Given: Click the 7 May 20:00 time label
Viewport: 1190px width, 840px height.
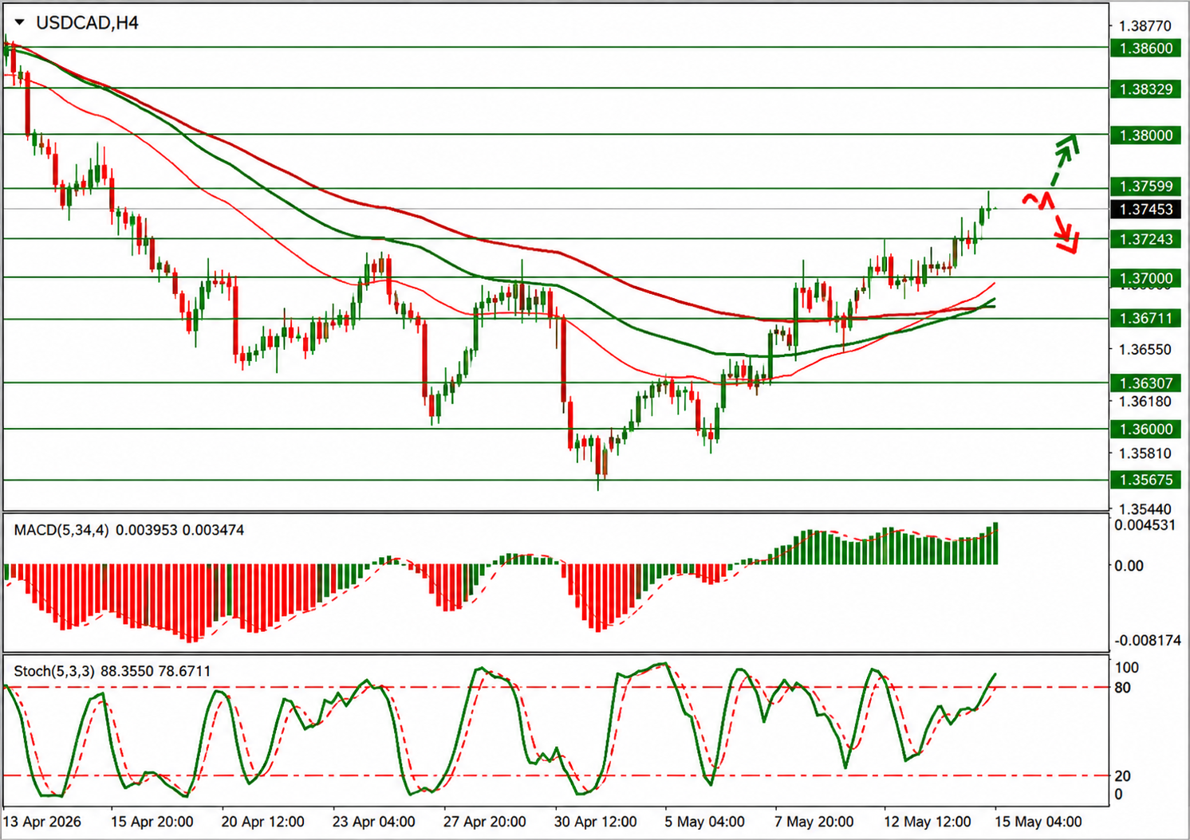Looking at the screenshot, I should coord(814,822).
